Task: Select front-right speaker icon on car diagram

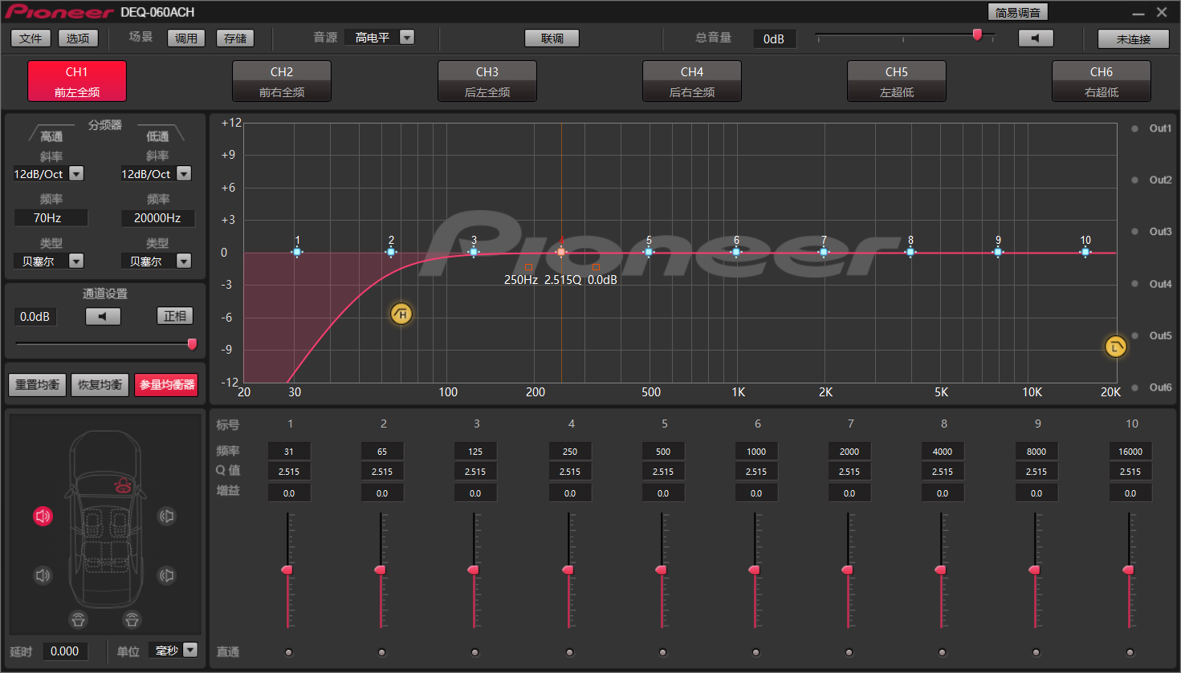Action: (166, 516)
